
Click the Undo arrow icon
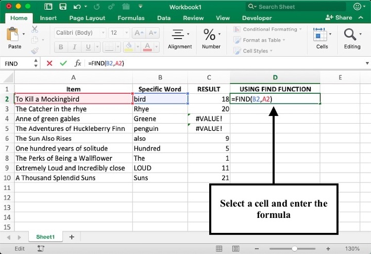[77, 7]
